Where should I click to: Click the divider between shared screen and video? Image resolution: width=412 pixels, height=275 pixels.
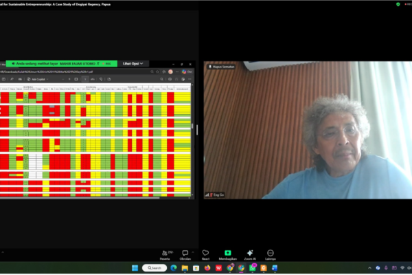tap(197, 130)
